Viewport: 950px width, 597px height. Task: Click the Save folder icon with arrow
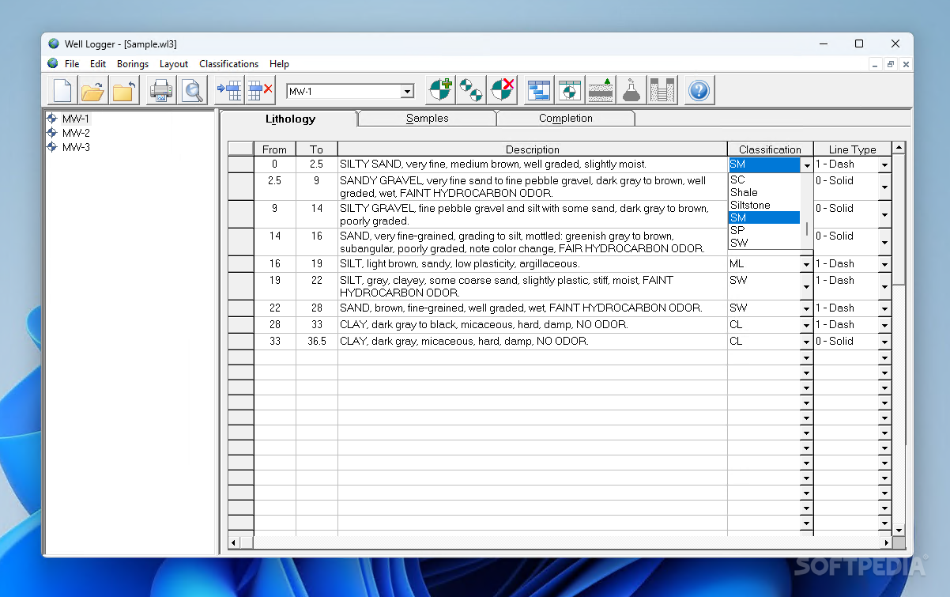tap(123, 90)
